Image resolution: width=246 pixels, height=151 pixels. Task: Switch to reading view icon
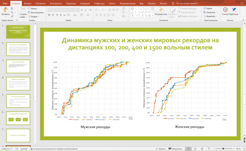tap(202, 149)
